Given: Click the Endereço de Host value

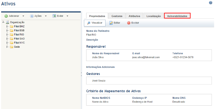Looking at the screenshot, I should pyautogui.click(x=142, y=102).
